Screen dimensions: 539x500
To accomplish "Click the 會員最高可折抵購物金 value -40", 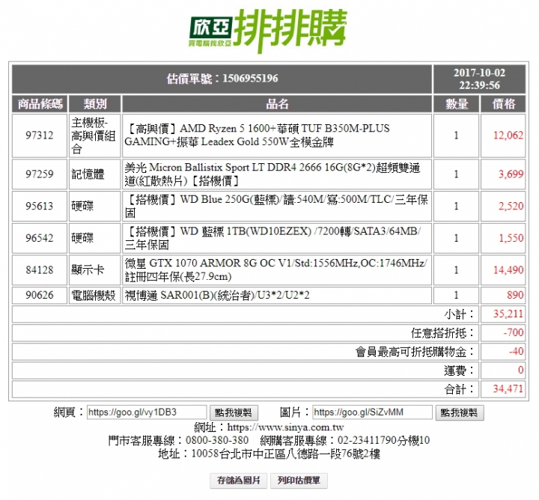I will (x=516, y=352).
